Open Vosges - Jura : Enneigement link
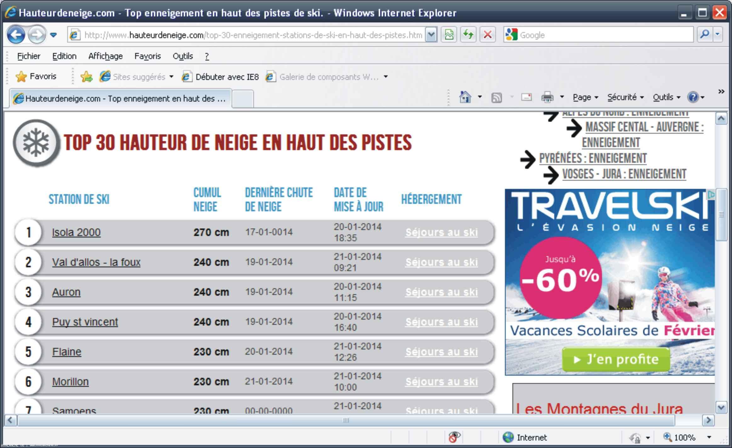 coord(624,174)
